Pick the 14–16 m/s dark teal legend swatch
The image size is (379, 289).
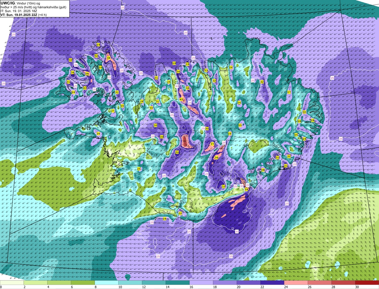[x=178, y=283]
